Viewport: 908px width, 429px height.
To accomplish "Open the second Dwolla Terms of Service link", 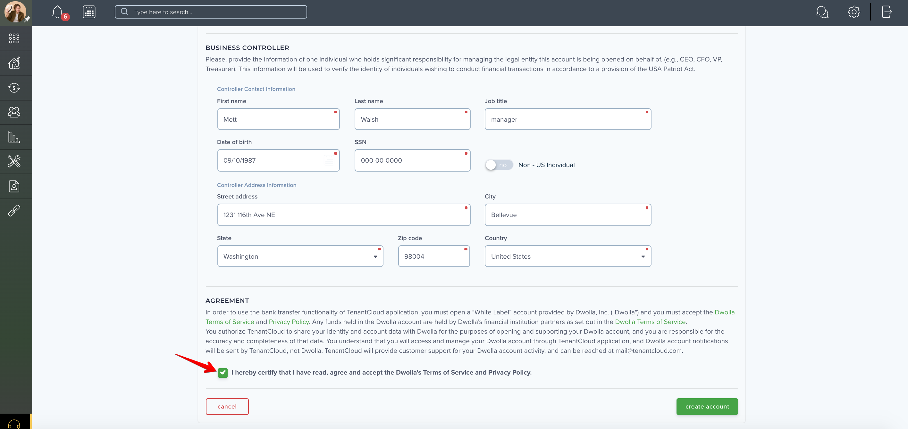I will tap(650, 322).
